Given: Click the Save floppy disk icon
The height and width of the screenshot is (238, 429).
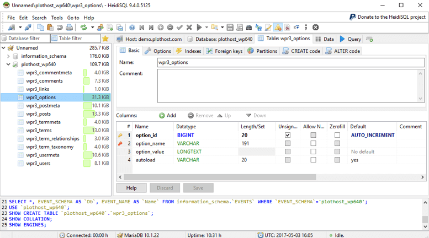Looking at the screenshot, I should [x=230, y=28].
